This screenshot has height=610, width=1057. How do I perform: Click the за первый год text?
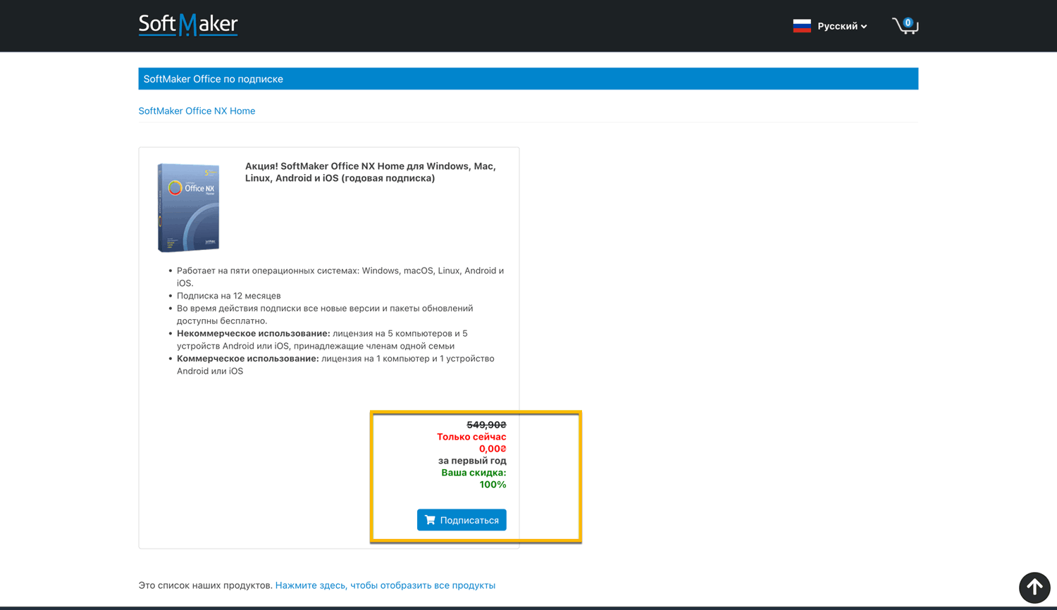472,461
